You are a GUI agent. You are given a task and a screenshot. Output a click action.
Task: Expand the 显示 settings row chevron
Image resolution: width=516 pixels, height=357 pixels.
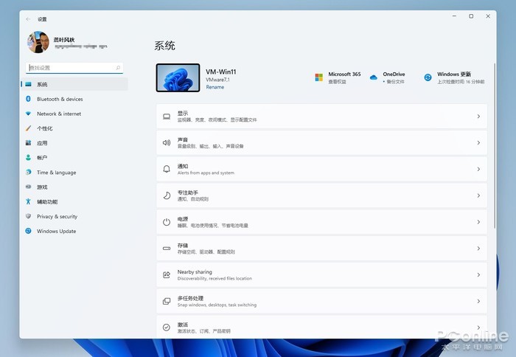pyautogui.click(x=478, y=117)
